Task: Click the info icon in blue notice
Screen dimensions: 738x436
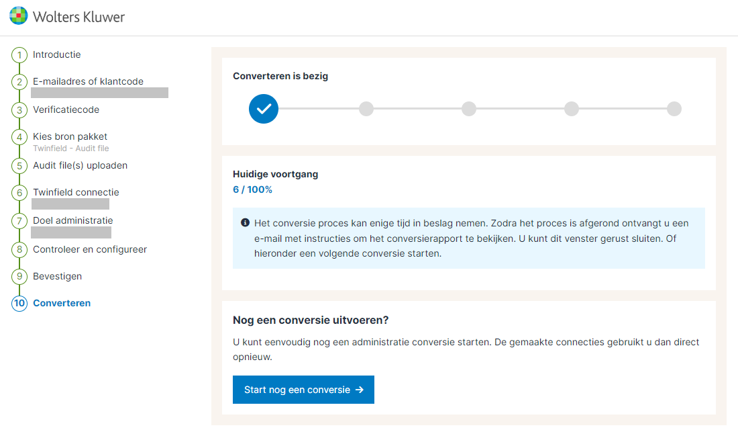Action: pyautogui.click(x=246, y=223)
